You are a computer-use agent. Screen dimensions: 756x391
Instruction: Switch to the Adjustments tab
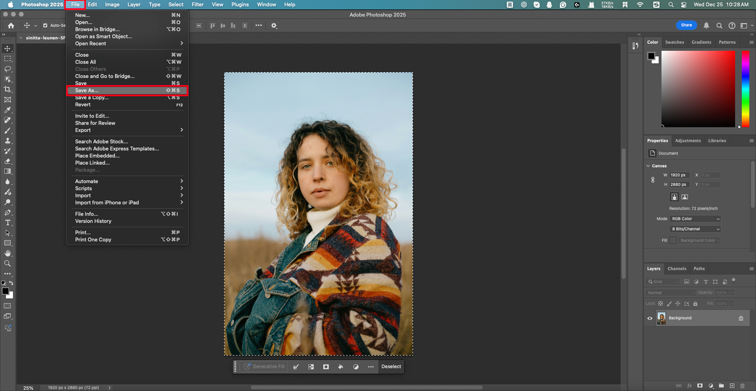[x=687, y=141]
